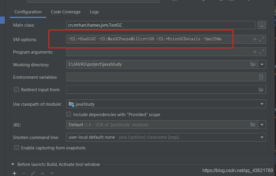The image size is (276, 176).
Task: Click into the Main class text field
Action: click(x=160, y=25)
